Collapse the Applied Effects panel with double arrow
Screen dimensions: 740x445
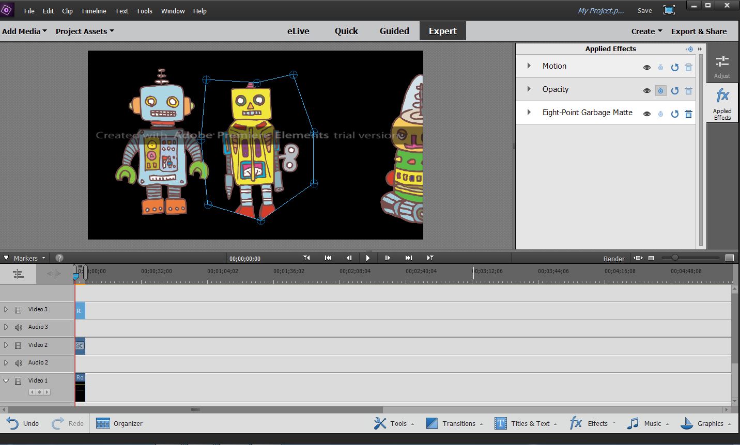click(x=700, y=49)
